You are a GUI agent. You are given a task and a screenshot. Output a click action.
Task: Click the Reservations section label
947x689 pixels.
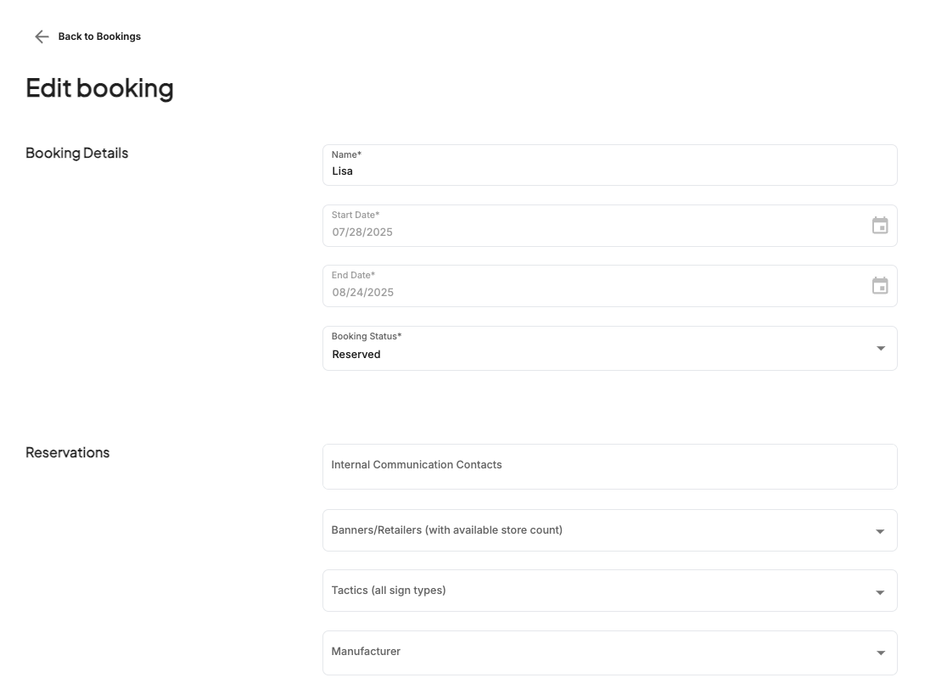(68, 453)
